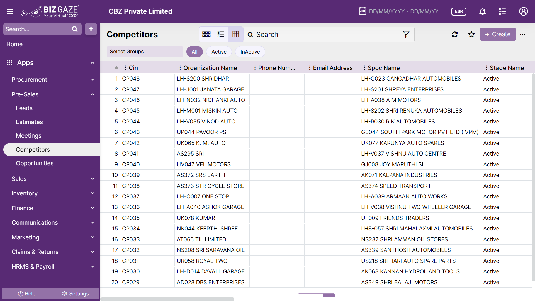Open Cin column options dots
The image size is (535, 301).
point(125,68)
